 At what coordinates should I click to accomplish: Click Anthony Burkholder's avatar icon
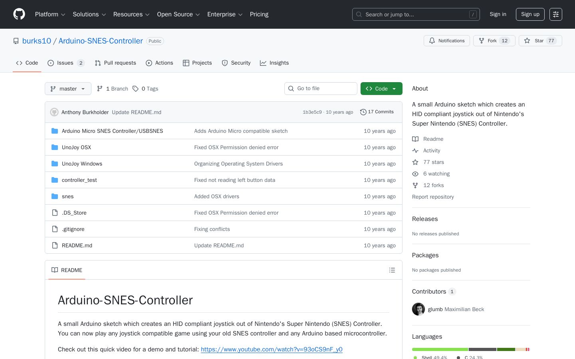tap(54, 112)
